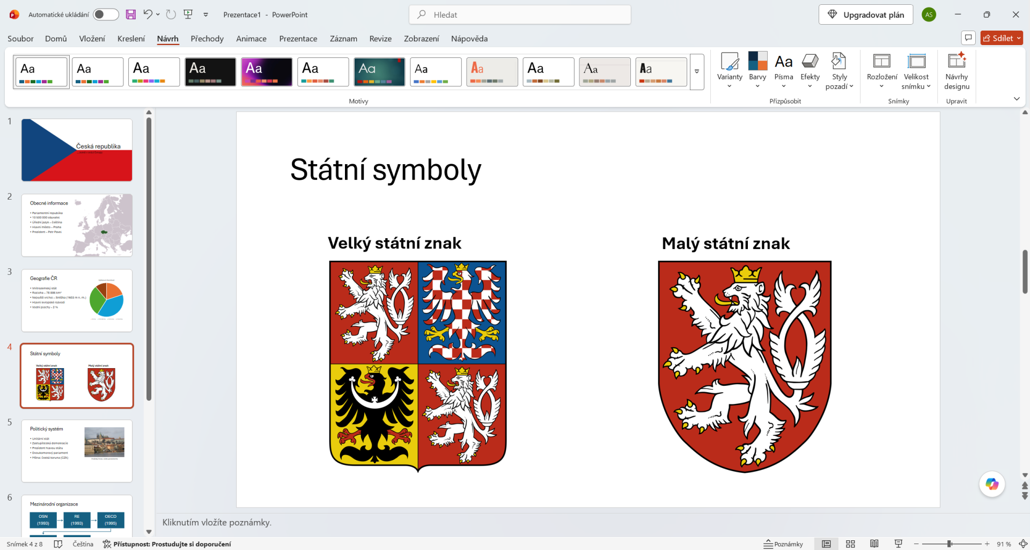Viewport: 1030px width, 550px height.
Task: Open the Přístupnost accessibility recommendations
Action: click(167, 544)
